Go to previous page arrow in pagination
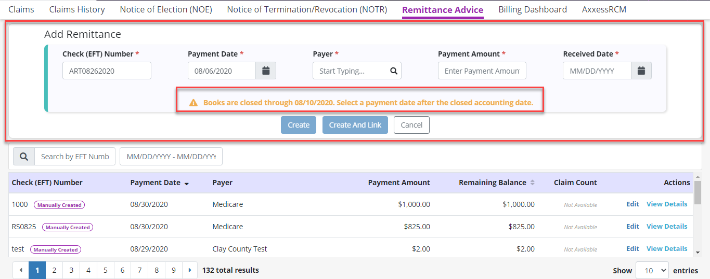 pos(21,270)
